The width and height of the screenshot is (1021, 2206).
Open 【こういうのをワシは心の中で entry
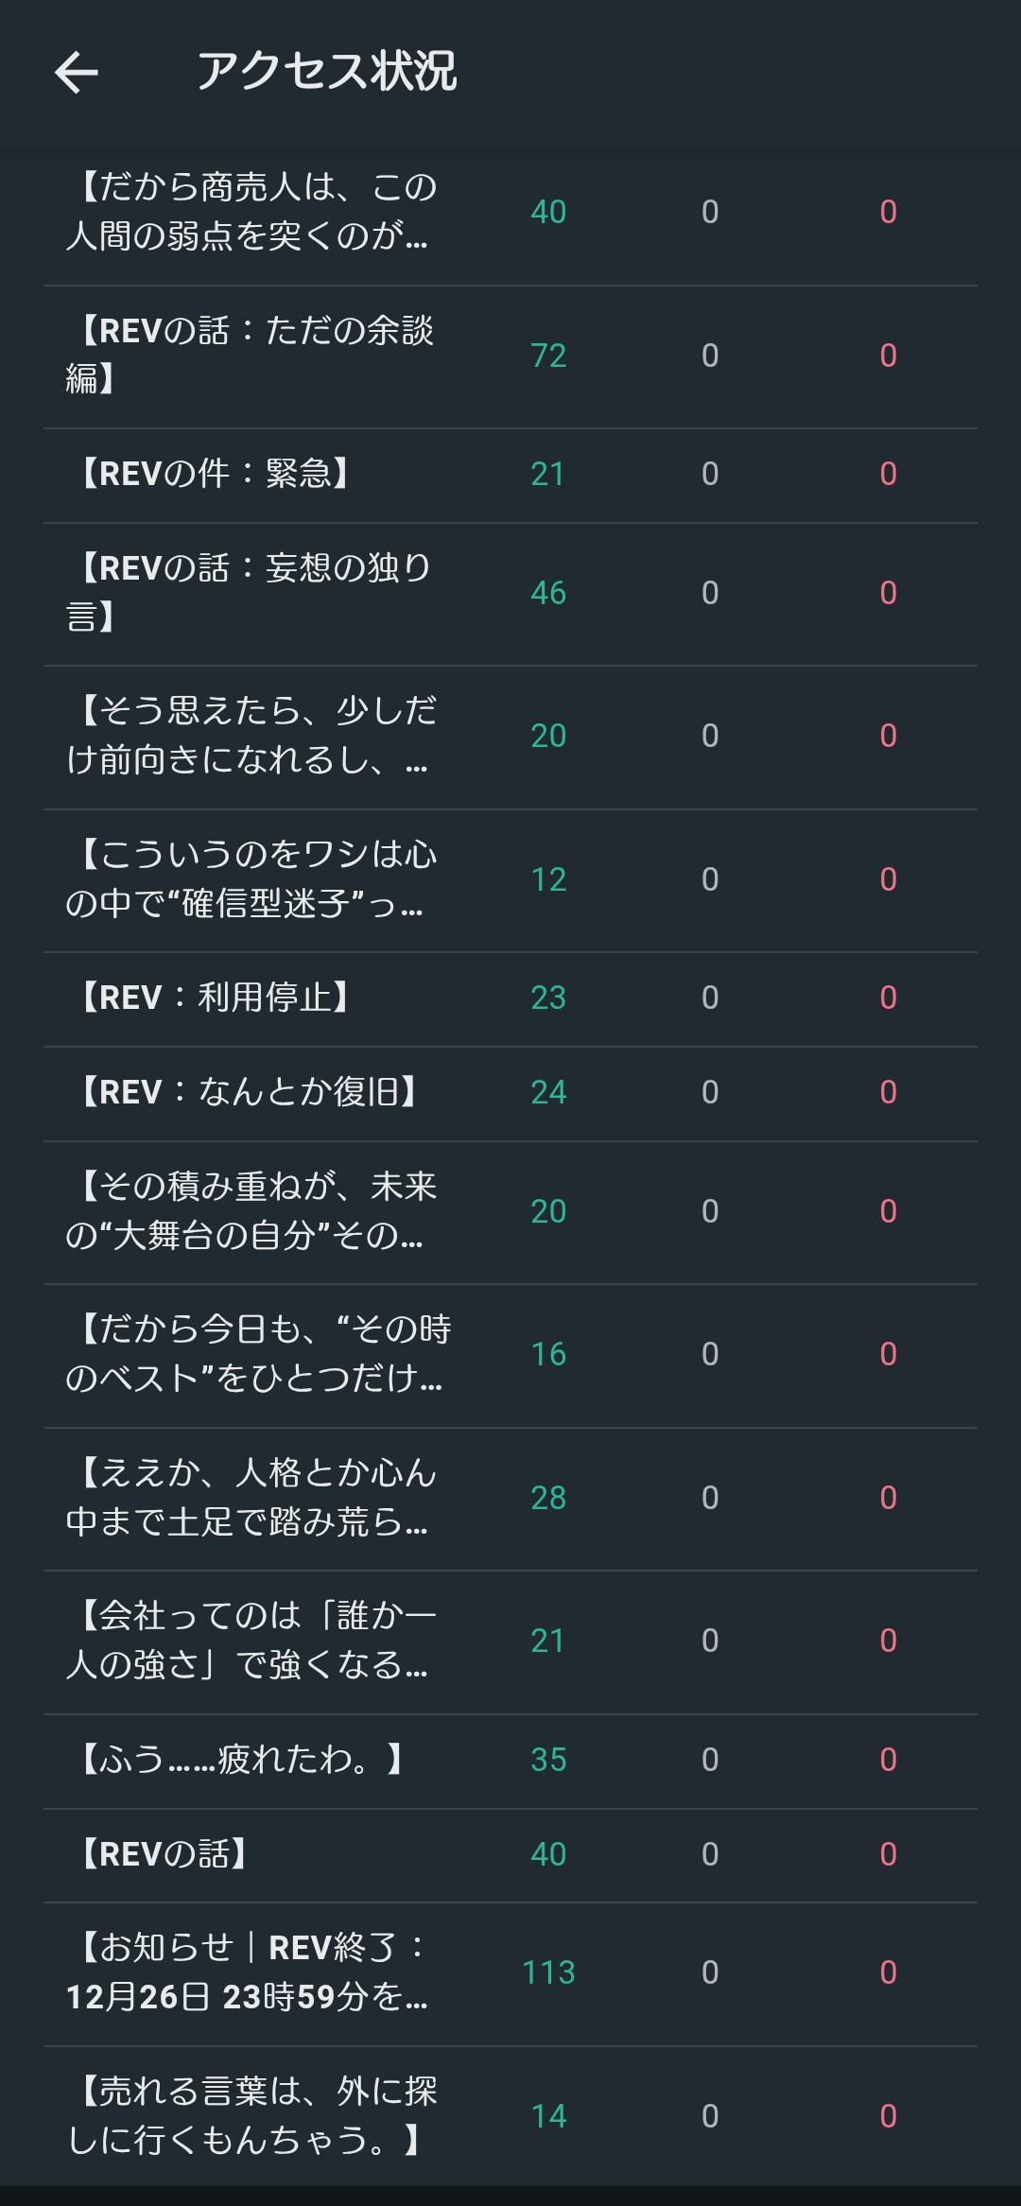[250, 879]
